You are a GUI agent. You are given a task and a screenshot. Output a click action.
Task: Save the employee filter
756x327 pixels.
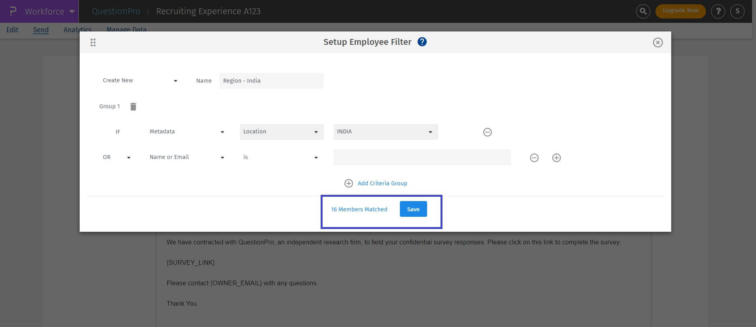[413, 209]
